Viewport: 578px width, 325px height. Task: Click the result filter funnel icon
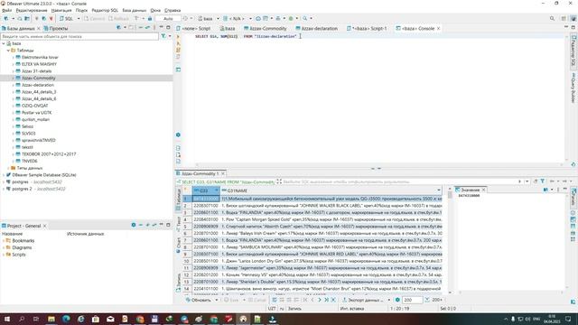pyautogui.click(x=542, y=181)
